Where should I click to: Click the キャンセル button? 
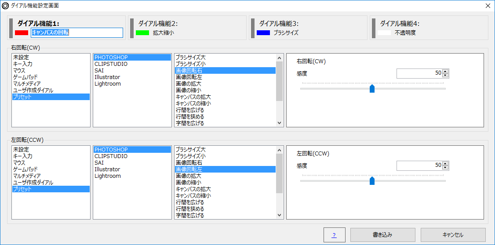[x=453, y=234]
